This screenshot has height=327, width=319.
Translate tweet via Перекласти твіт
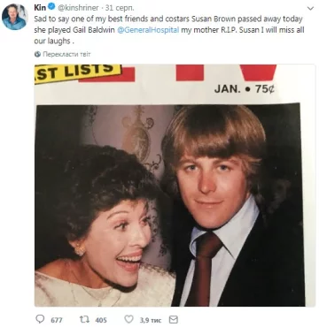coord(66,54)
